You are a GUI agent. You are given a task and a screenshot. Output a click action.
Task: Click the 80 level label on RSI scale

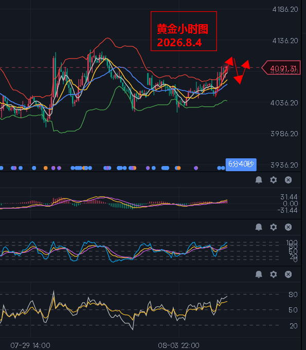pos(293,294)
